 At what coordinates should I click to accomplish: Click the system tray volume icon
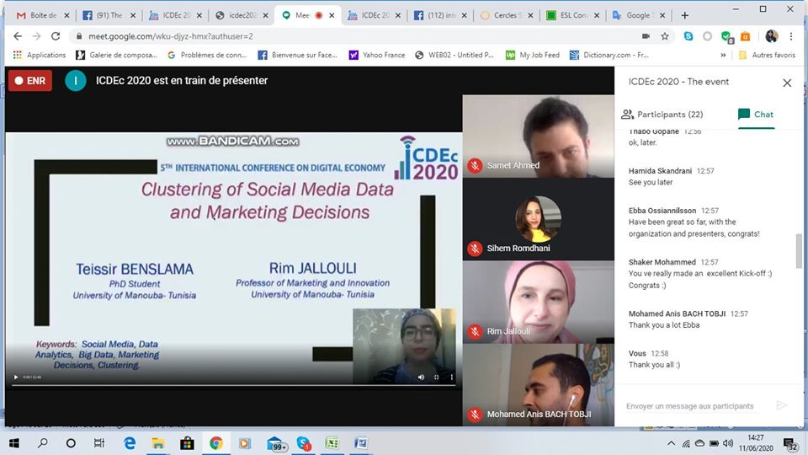(x=727, y=443)
